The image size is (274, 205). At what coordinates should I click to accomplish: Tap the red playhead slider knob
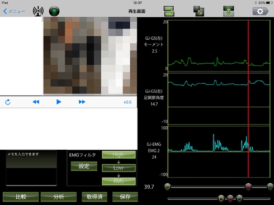(248, 187)
